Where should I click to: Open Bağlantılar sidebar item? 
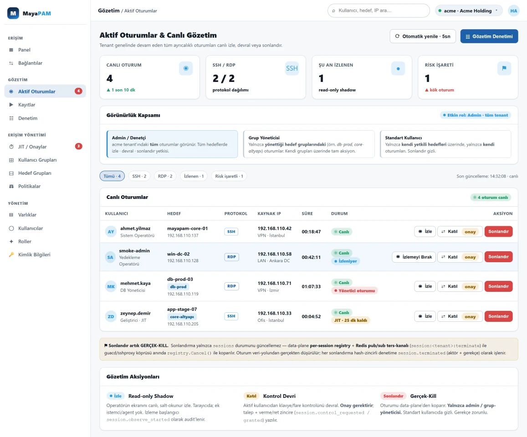tap(45, 63)
